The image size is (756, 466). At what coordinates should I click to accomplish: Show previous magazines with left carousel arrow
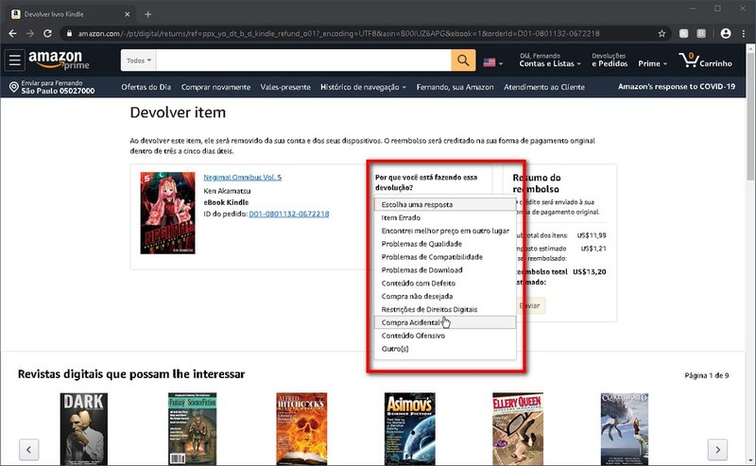click(29, 449)
